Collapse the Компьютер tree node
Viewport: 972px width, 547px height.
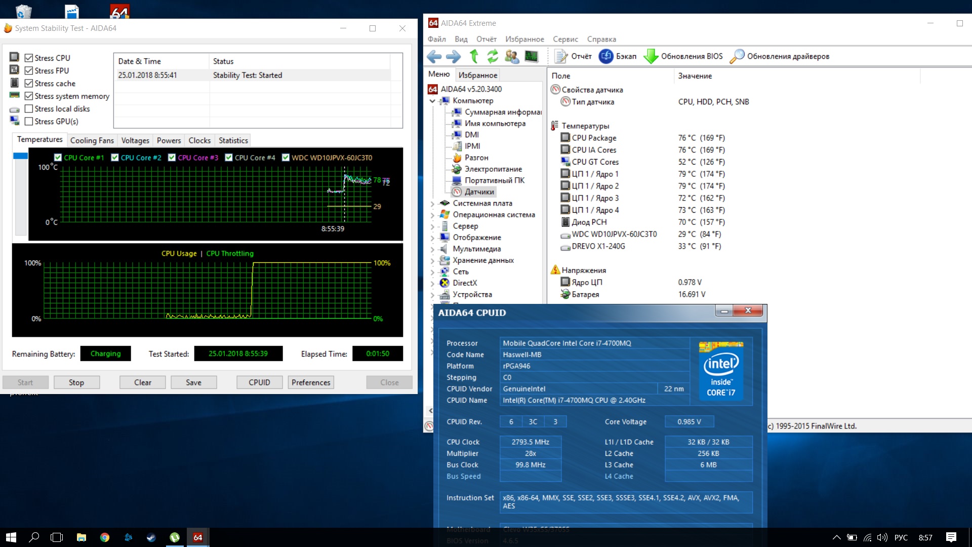click(x=432, y=101)
